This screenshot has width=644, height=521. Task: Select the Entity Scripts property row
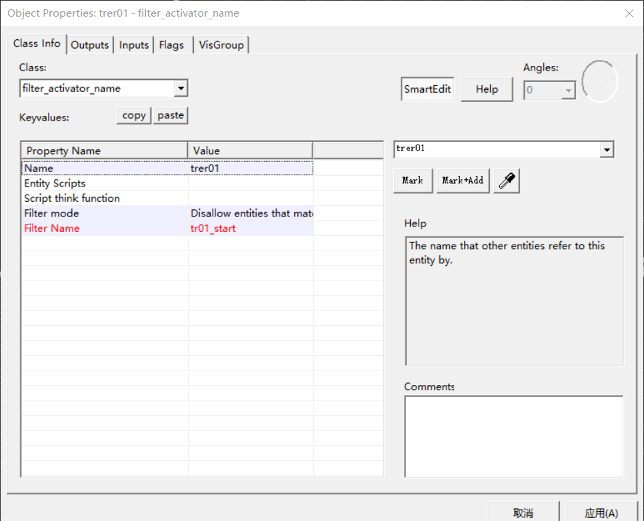(x=167, y=183)
